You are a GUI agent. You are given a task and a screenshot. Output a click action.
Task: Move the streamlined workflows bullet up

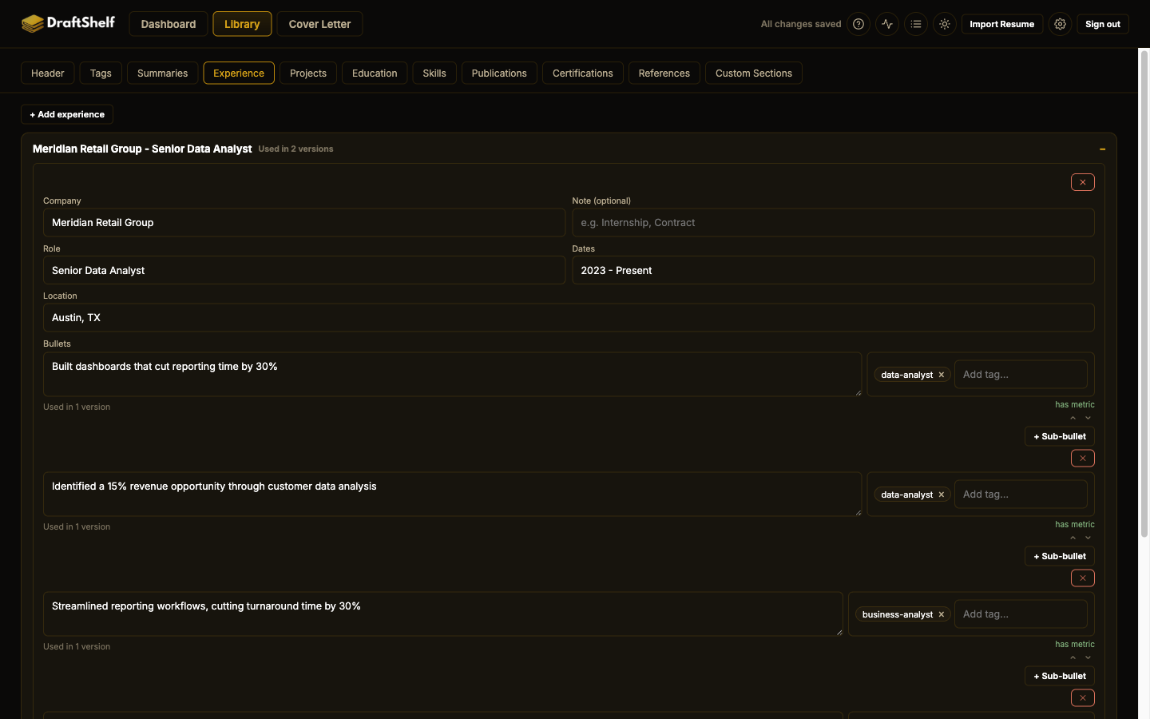point(1073,657)
